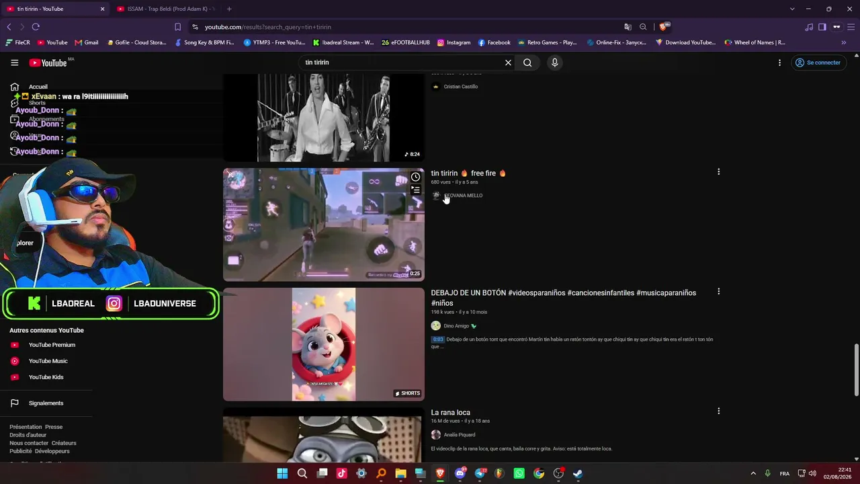Jump to the 0:03 timestamp snippet
Screen dimensions: 860x484
click(x=438, y=339)
